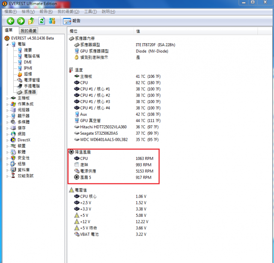The height and width of the screenshot is (263, 274).
Task: Click the Up level toolbar icon
Action: 31,21
